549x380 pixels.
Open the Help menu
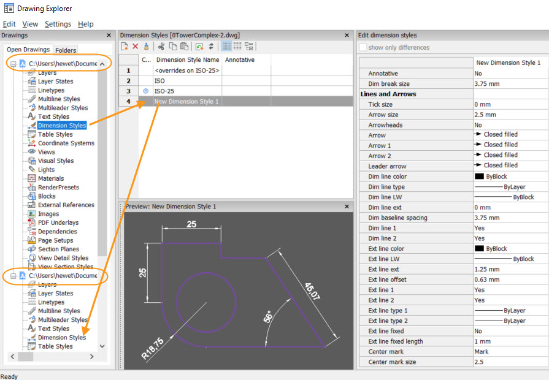click(x=85, y=24)
